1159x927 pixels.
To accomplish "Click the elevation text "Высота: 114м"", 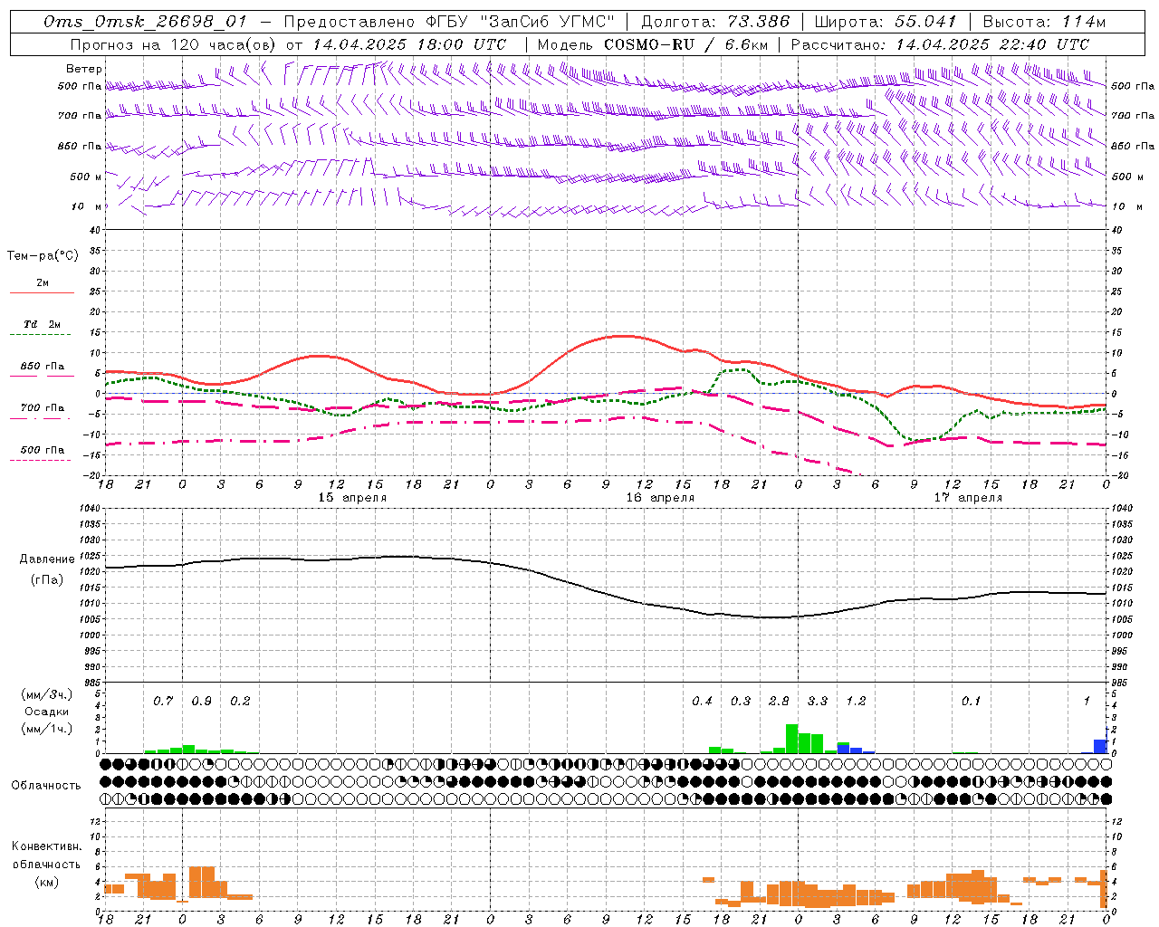I will (1044, 22).
